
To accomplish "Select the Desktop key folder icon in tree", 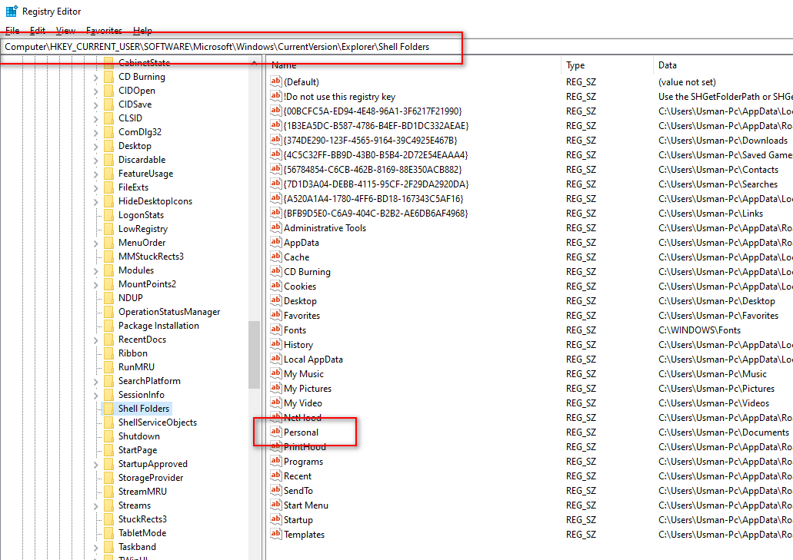I will point(108,146).
